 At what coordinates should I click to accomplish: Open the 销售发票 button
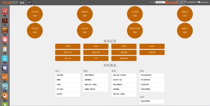pyautogui.click(x=124, y=52)
